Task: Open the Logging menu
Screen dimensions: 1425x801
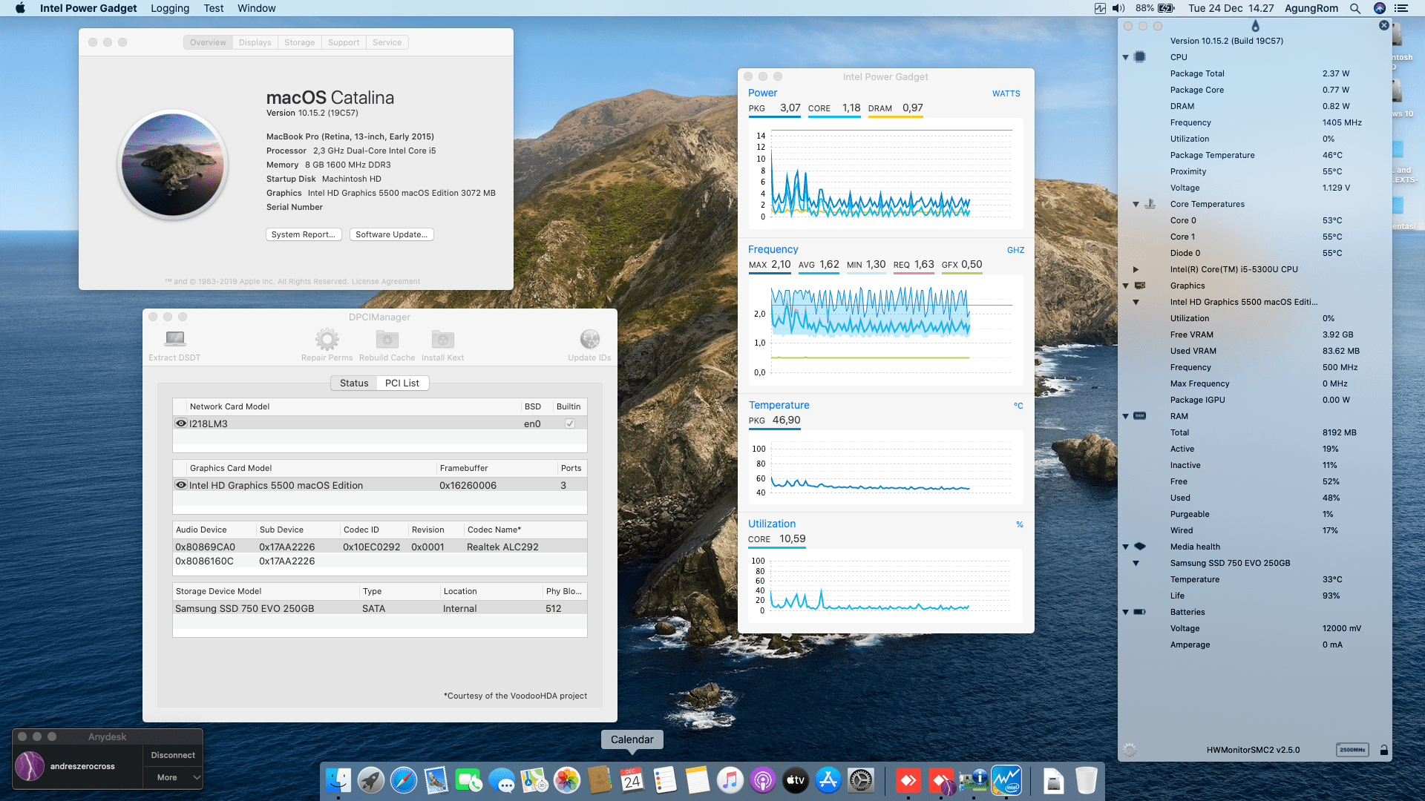Action: coord(170,8)
